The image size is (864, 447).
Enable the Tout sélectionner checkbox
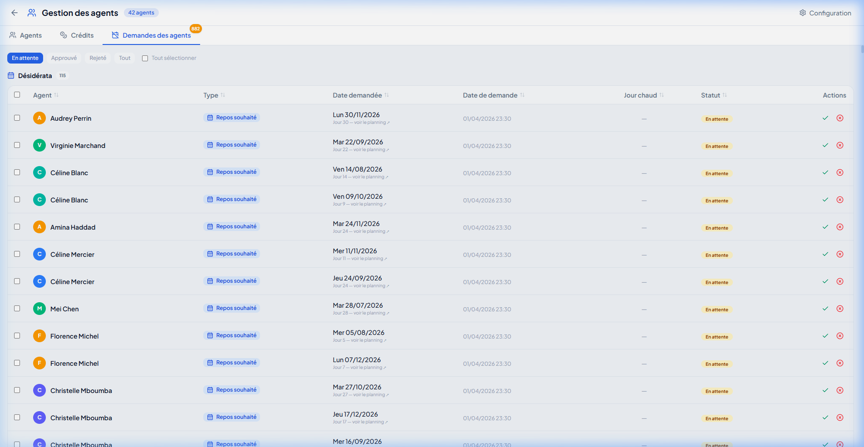coord(145,58)
